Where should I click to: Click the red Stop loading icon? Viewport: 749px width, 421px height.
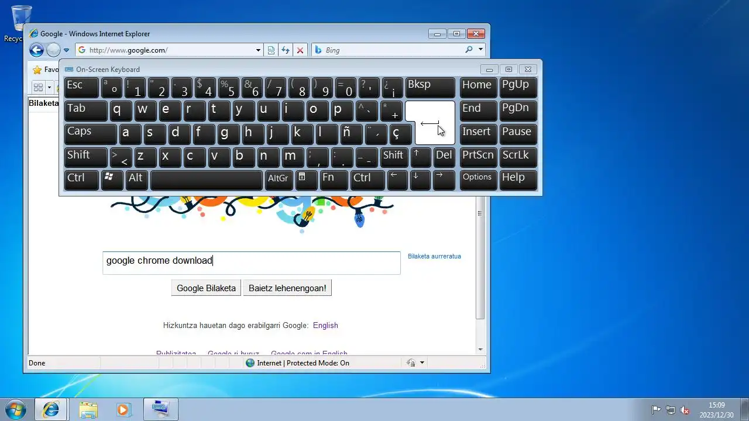(x=300, y=50)
